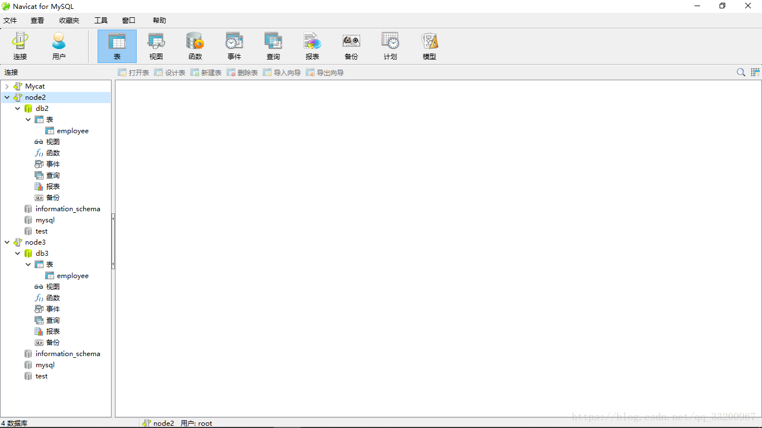Select the 报表 (Report) toolbar icon
The height and width of the screenshot is (428, 762).
coord(312,46)
